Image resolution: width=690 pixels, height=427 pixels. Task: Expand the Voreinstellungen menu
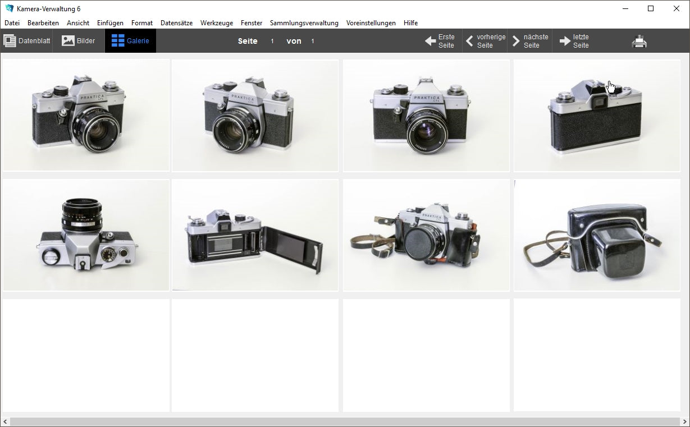tap(371, 23)
